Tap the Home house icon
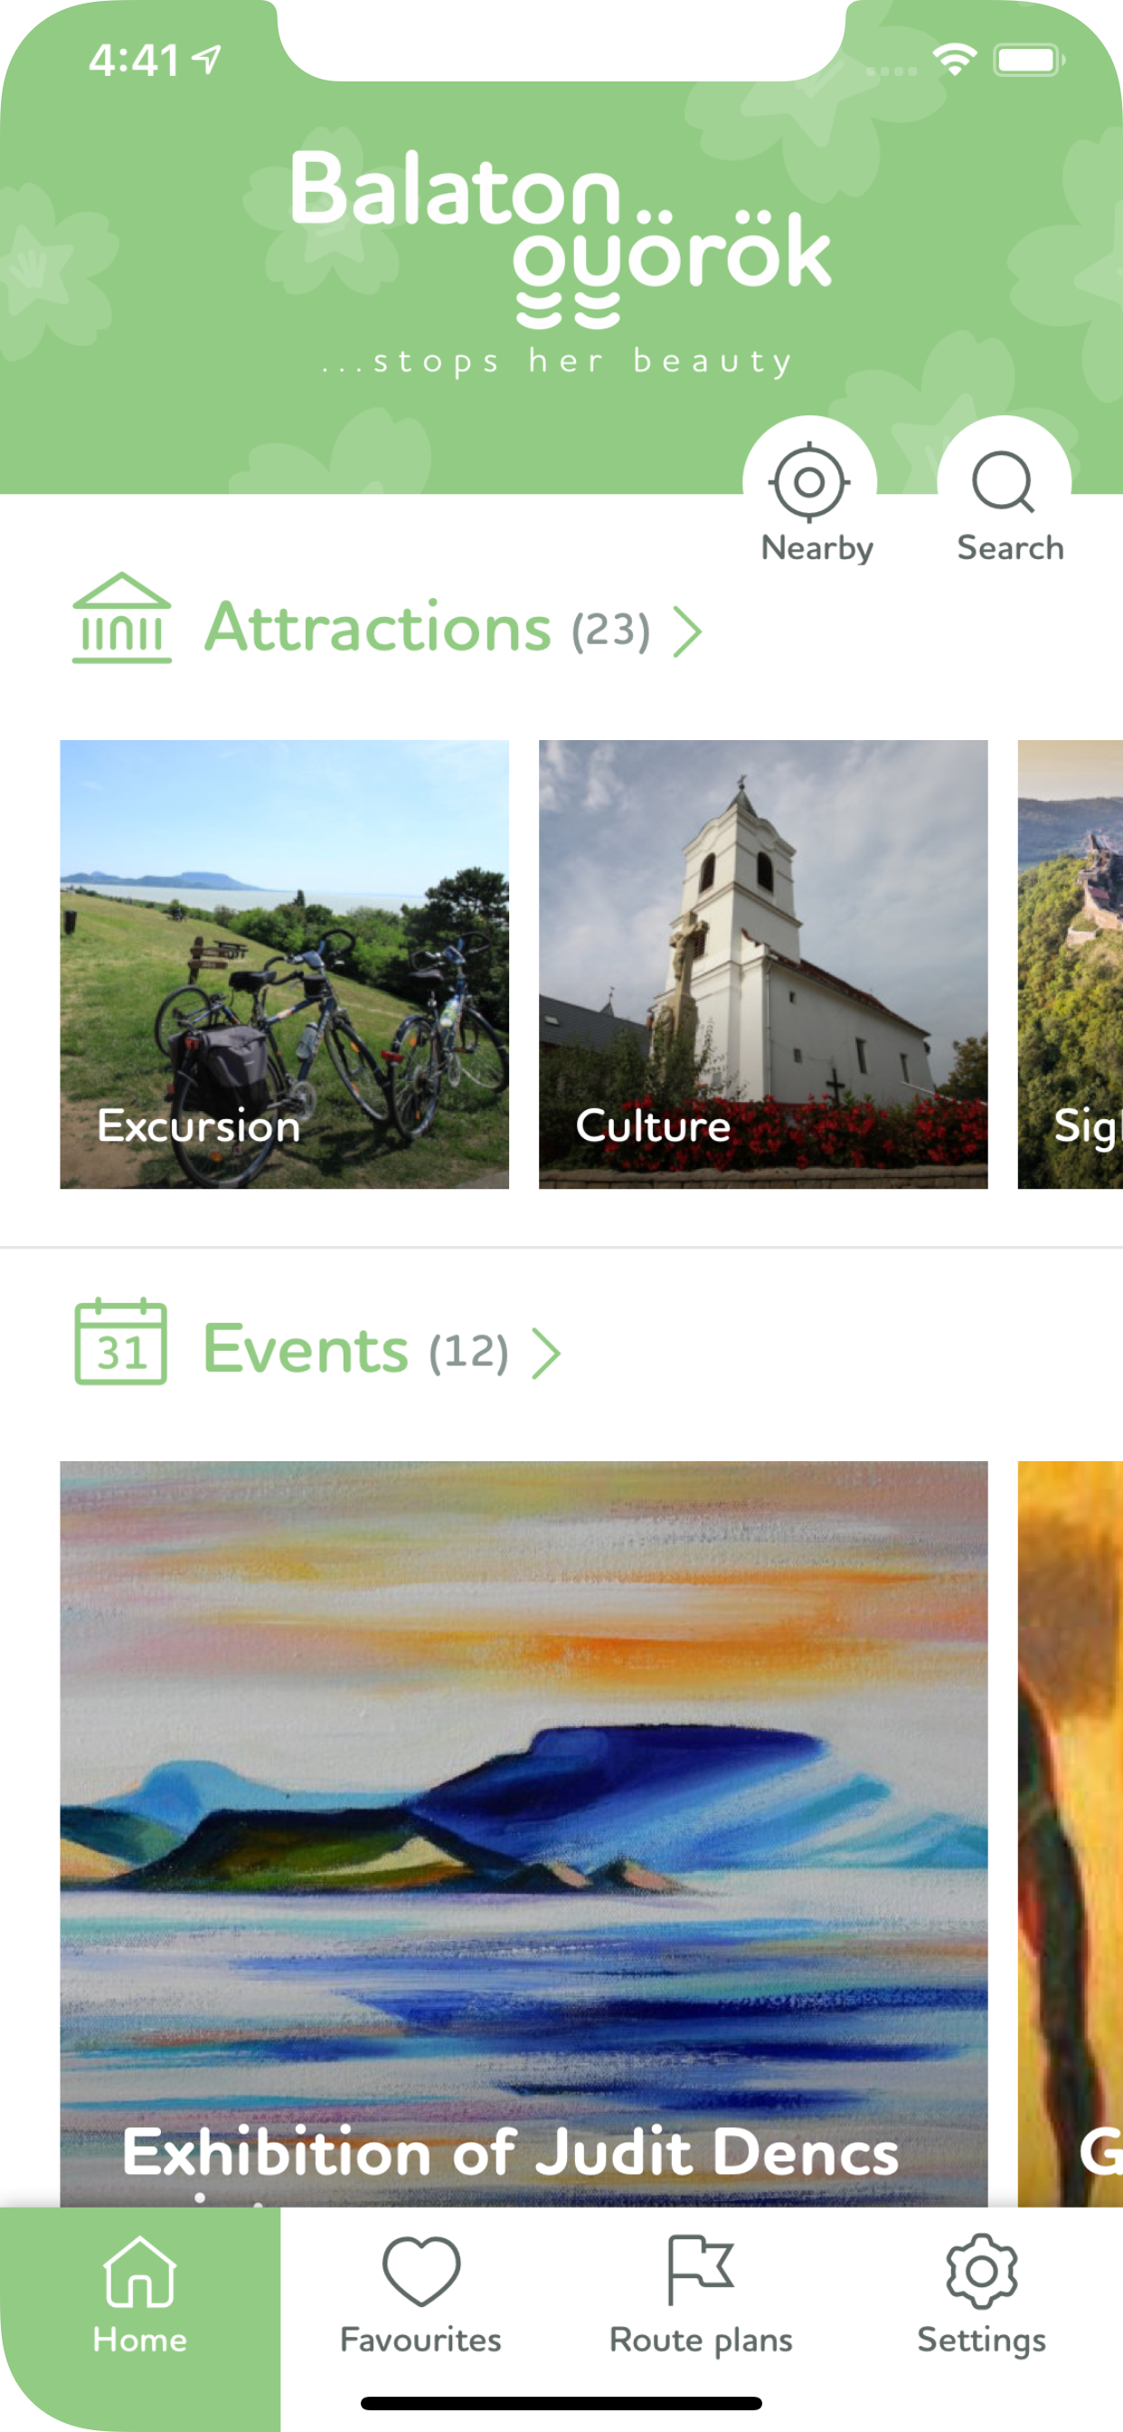The width and height of the screenshot is (1123, 2432). click(x=139, y=2271)
